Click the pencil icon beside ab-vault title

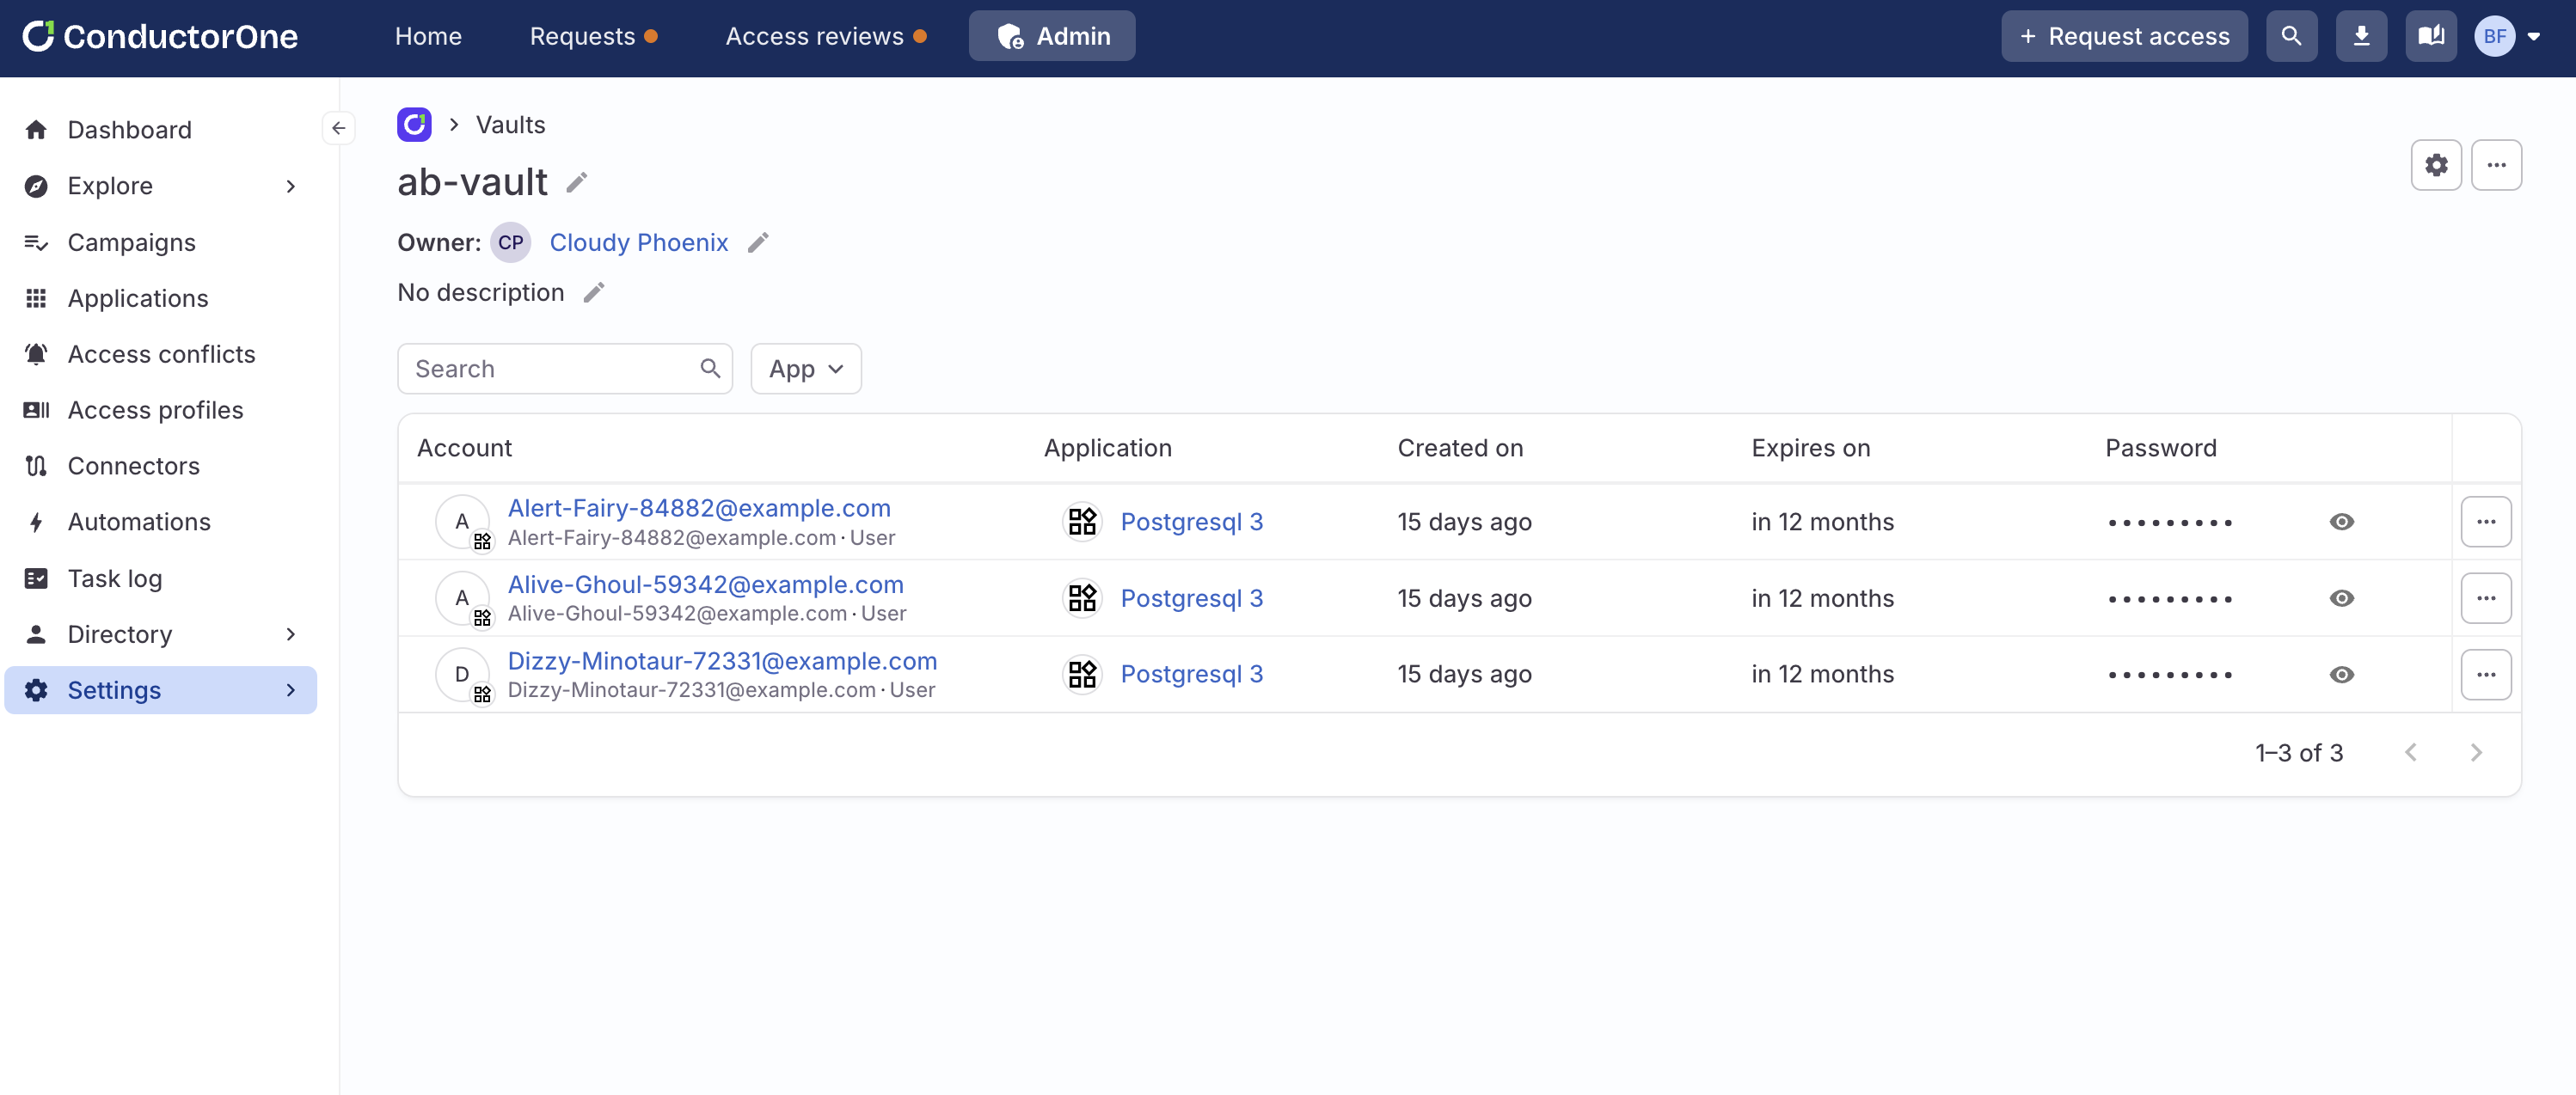577,182
